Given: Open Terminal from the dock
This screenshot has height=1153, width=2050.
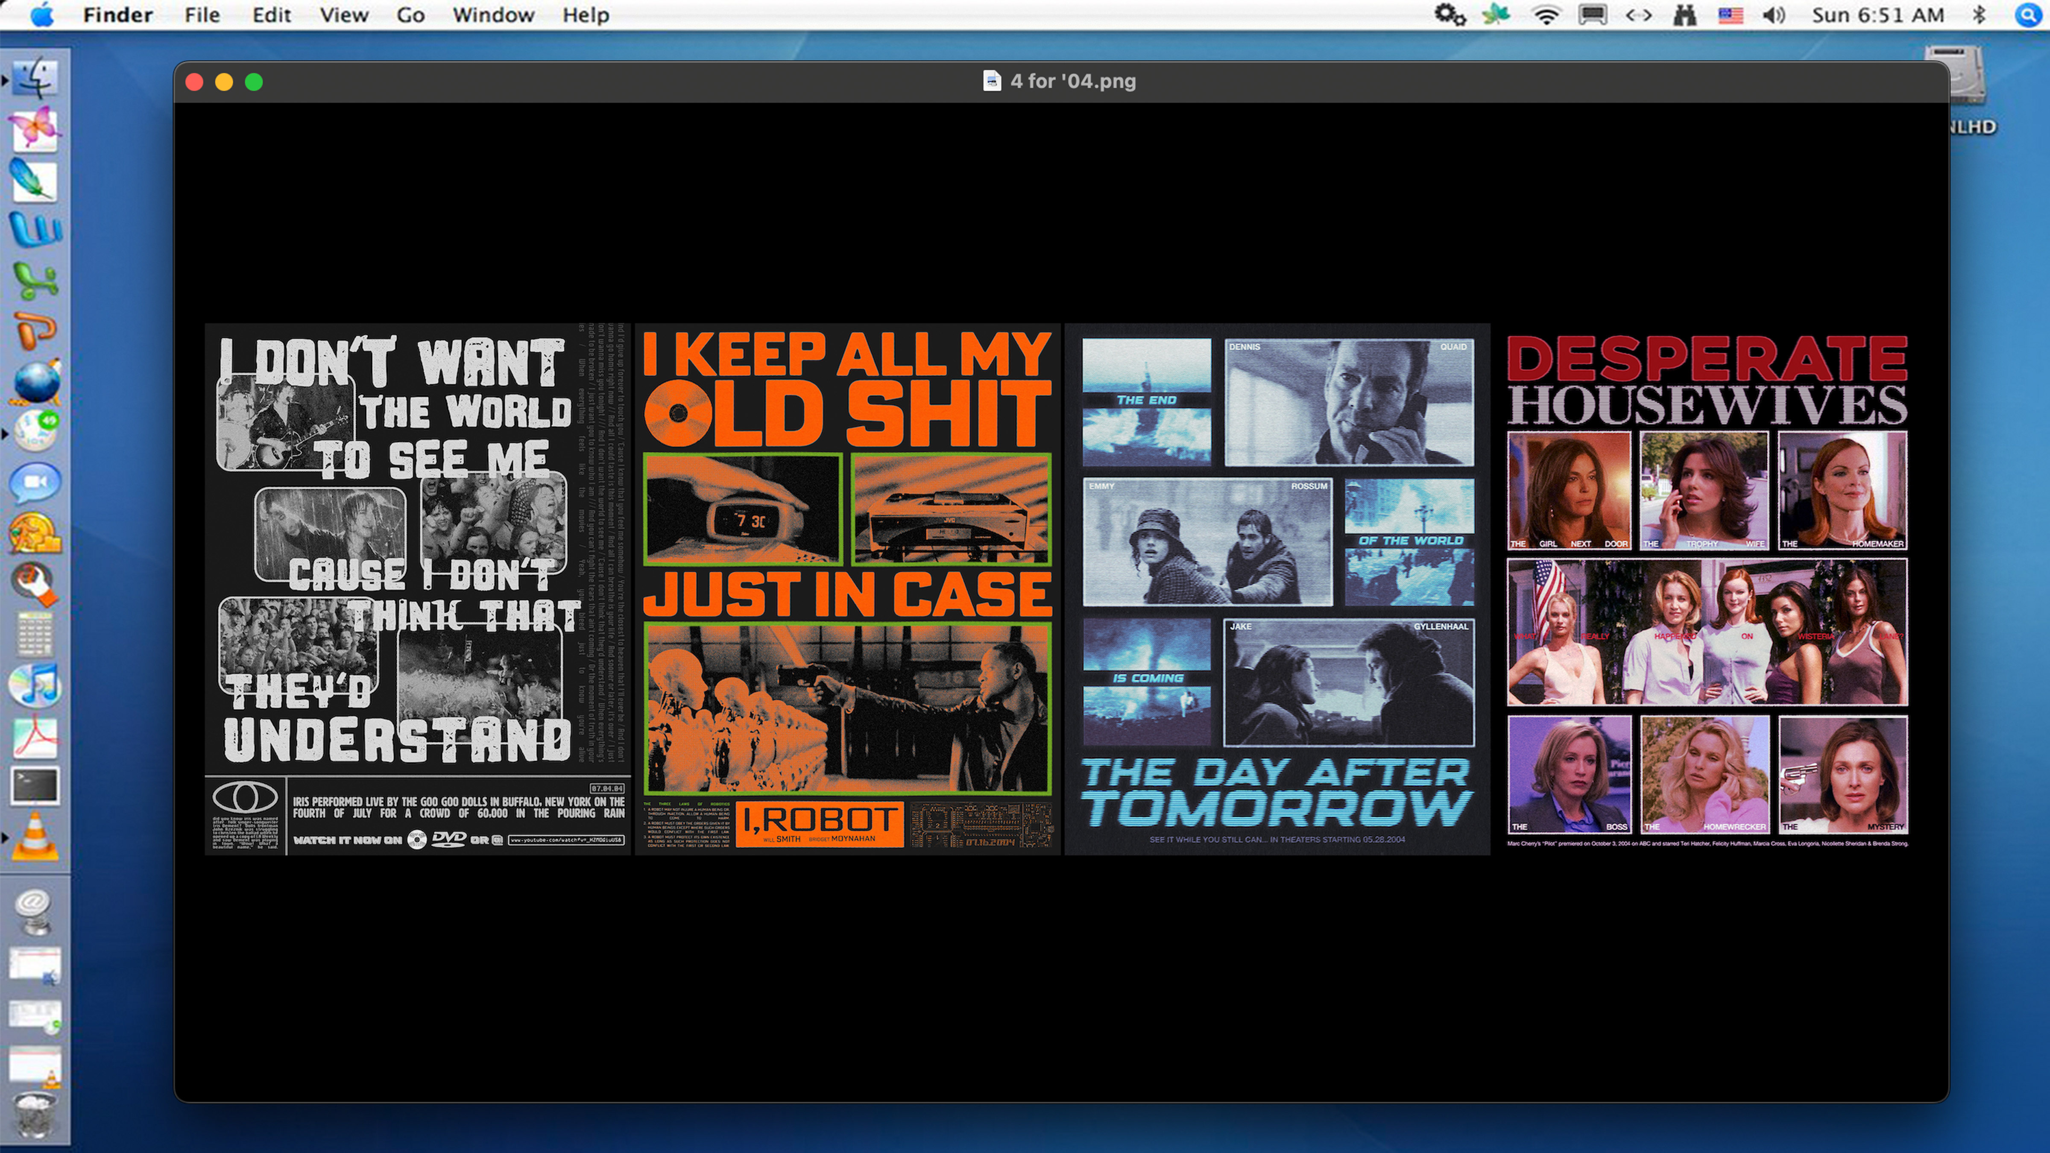Looking at the screenshot, I should click(x=35, y=787).
